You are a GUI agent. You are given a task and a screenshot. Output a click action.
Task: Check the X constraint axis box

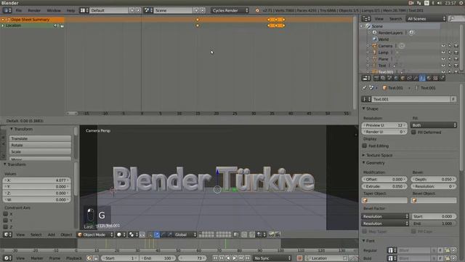[x=5, y=214]
